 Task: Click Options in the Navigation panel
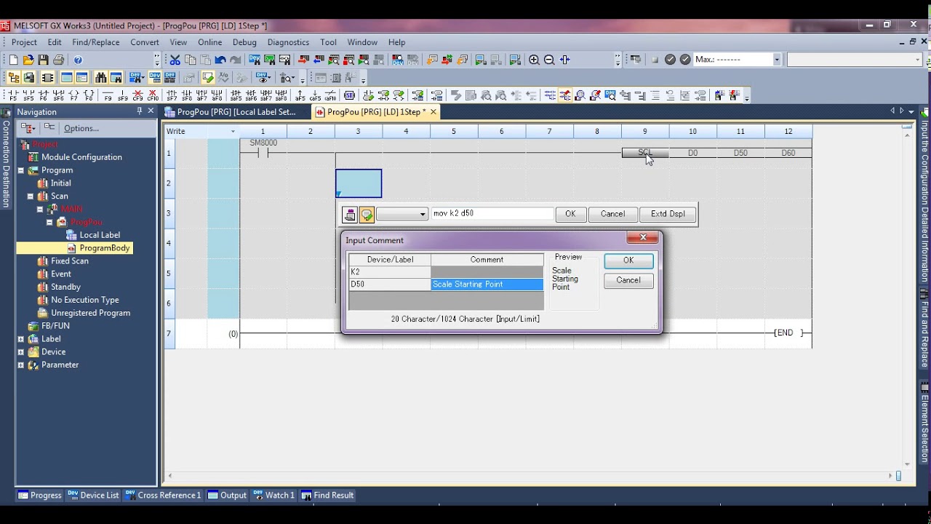tap(81, 128)
